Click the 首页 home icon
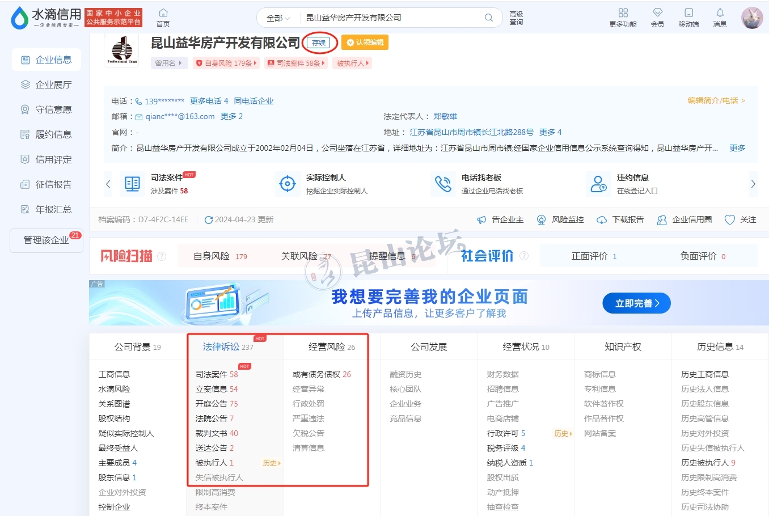Screen dimensions: 769x516 163,13
